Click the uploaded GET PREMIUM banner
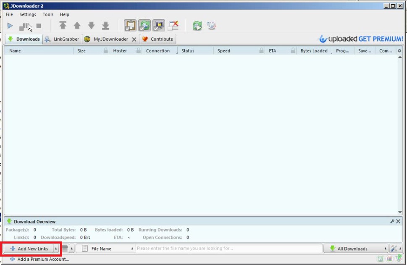Viewport: 407px width, 265px height. coord(361,39)
